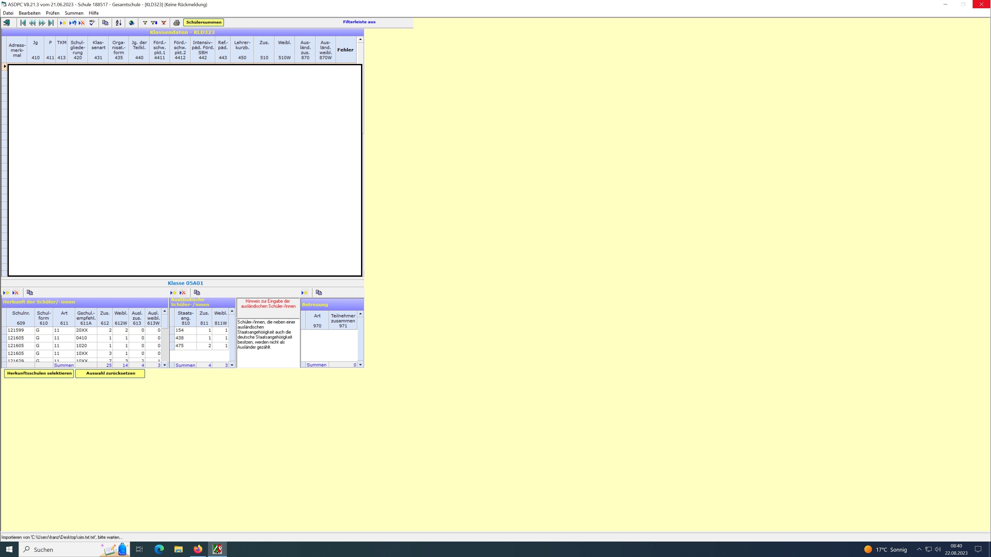Print using the printer icon
Viewport: 991px width, 557px height.
point(177,23)
